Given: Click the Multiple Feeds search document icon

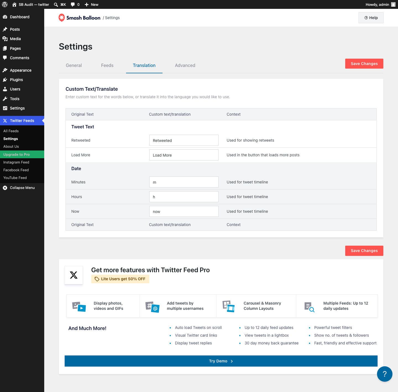Looking at the screenshot, I should (309, 307).
